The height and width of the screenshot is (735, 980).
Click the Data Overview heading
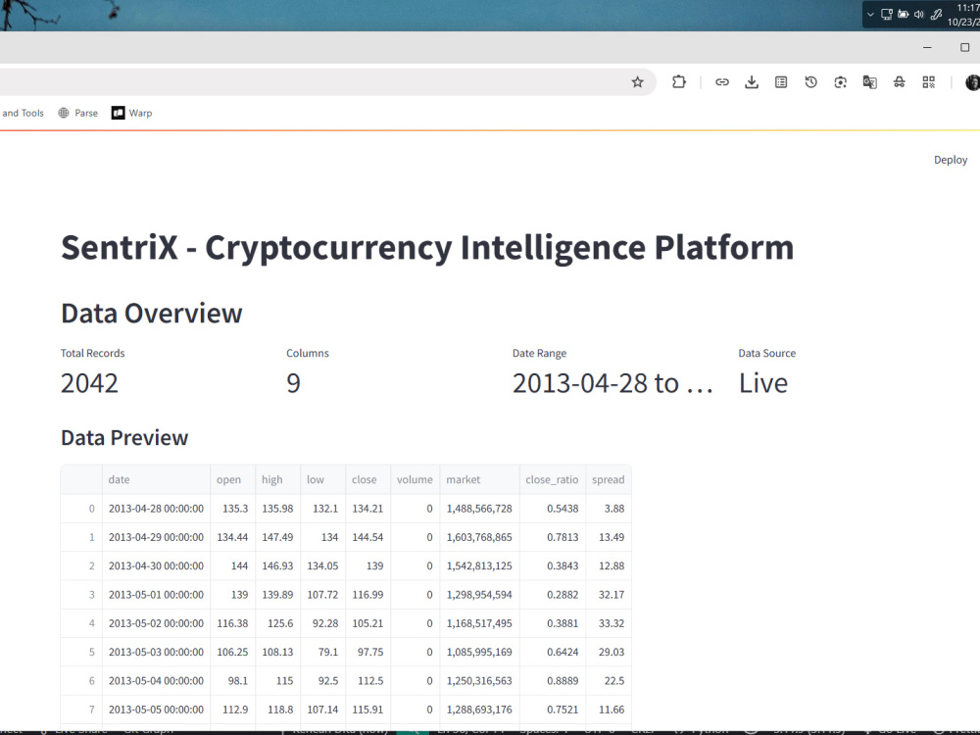[151, 314]
